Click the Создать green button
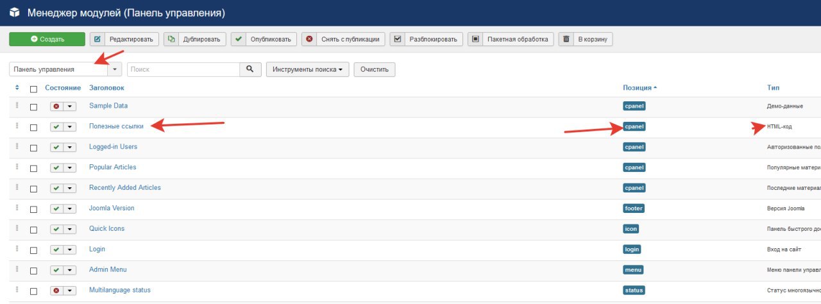This screenshot has height=304, width=821. tap(47, 39)
